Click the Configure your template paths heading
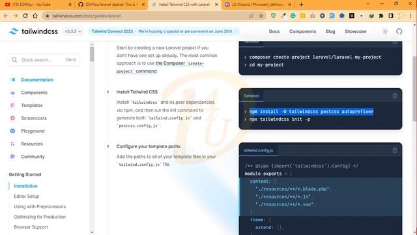 (x=148, y=146)
